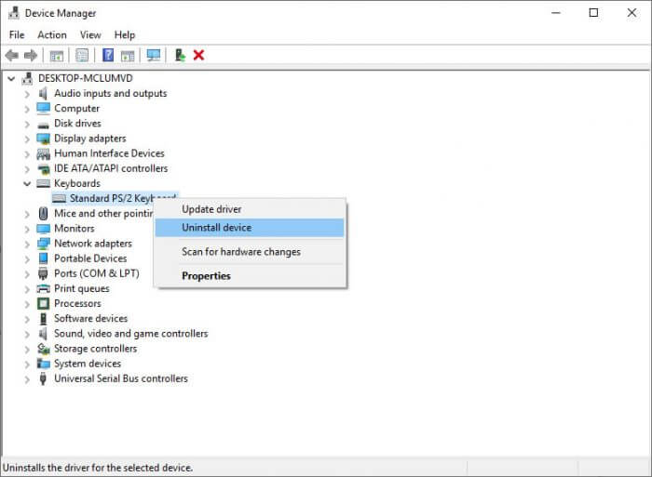Collapse the Keyboards category chevron
This screenshot has width=652, height=477.
click(27, 183)
